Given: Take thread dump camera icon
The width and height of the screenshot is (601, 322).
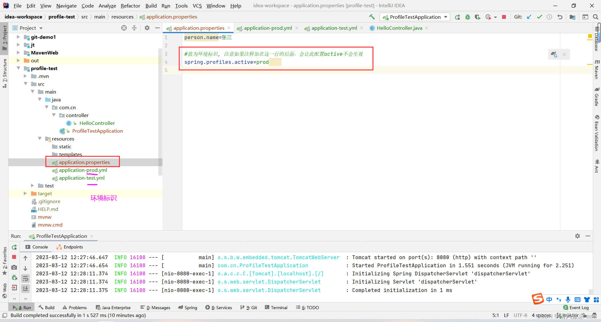Looking at the screenshot, I should [14, 268].
